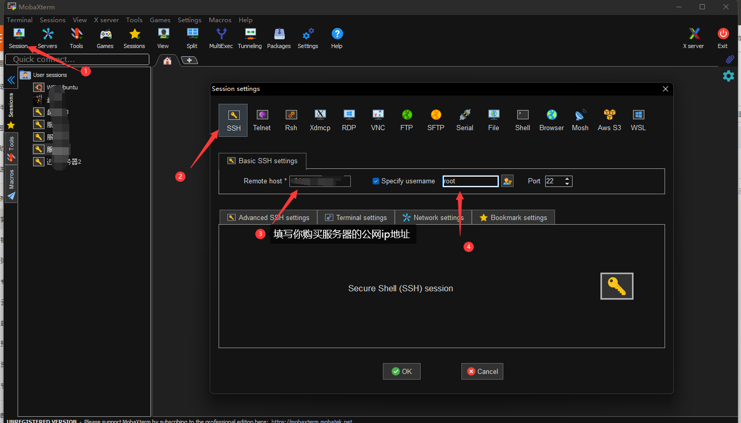Select the SSH session type

[233, 120]
